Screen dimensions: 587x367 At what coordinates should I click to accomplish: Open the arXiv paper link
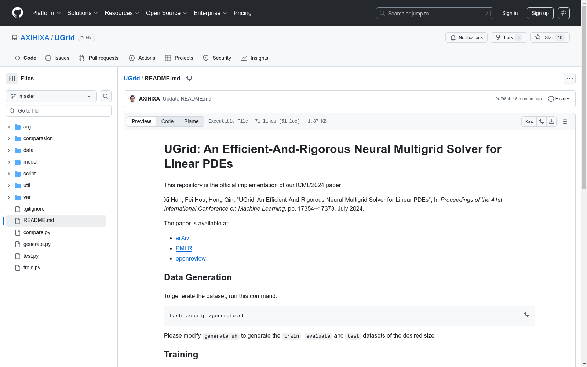tap(182, 238)
